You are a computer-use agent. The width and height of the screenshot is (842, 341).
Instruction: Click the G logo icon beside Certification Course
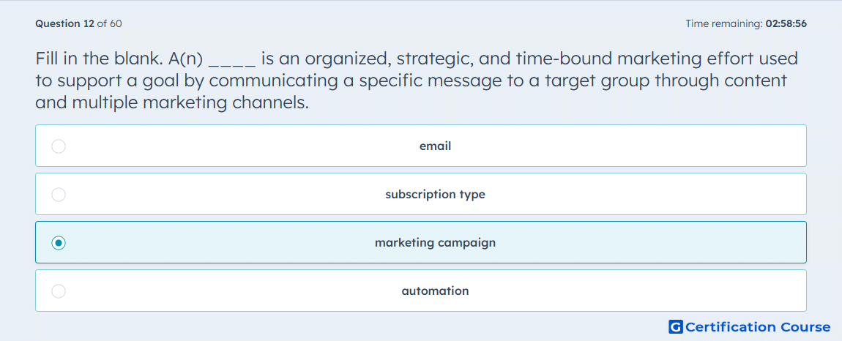click(x=676, y=326)
